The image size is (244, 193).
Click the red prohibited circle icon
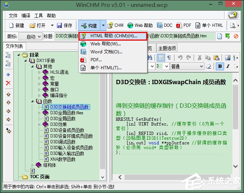[236, 36]
